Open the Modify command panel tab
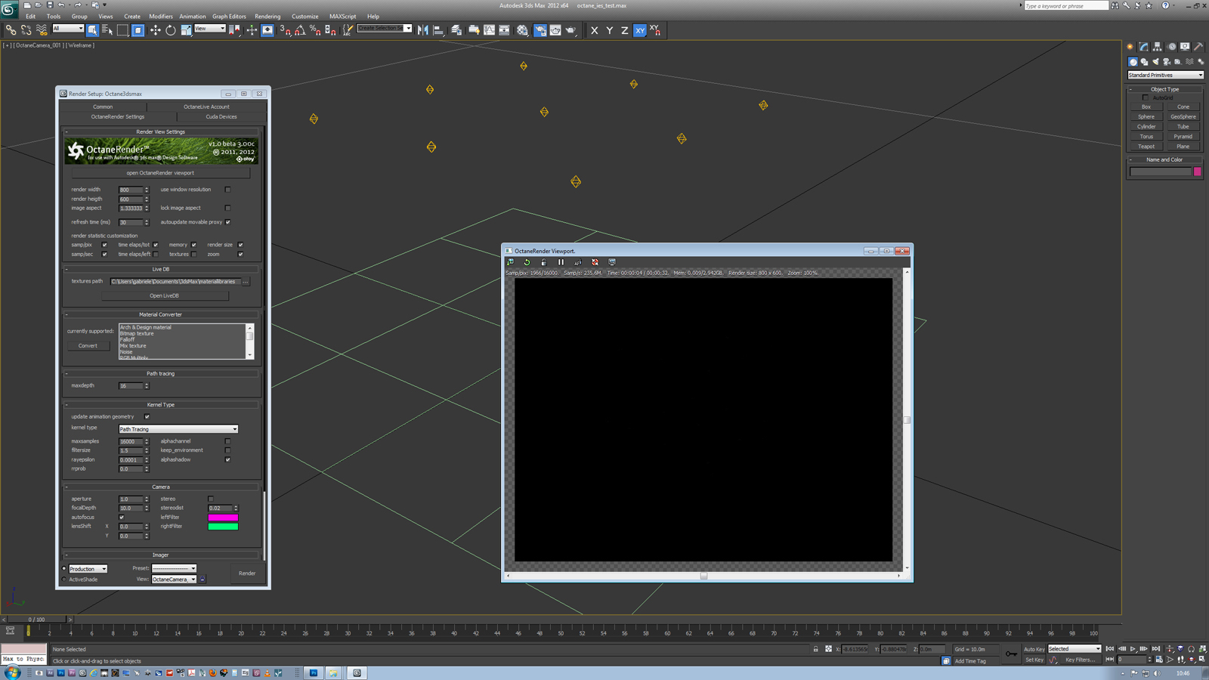 point(1144,47)
